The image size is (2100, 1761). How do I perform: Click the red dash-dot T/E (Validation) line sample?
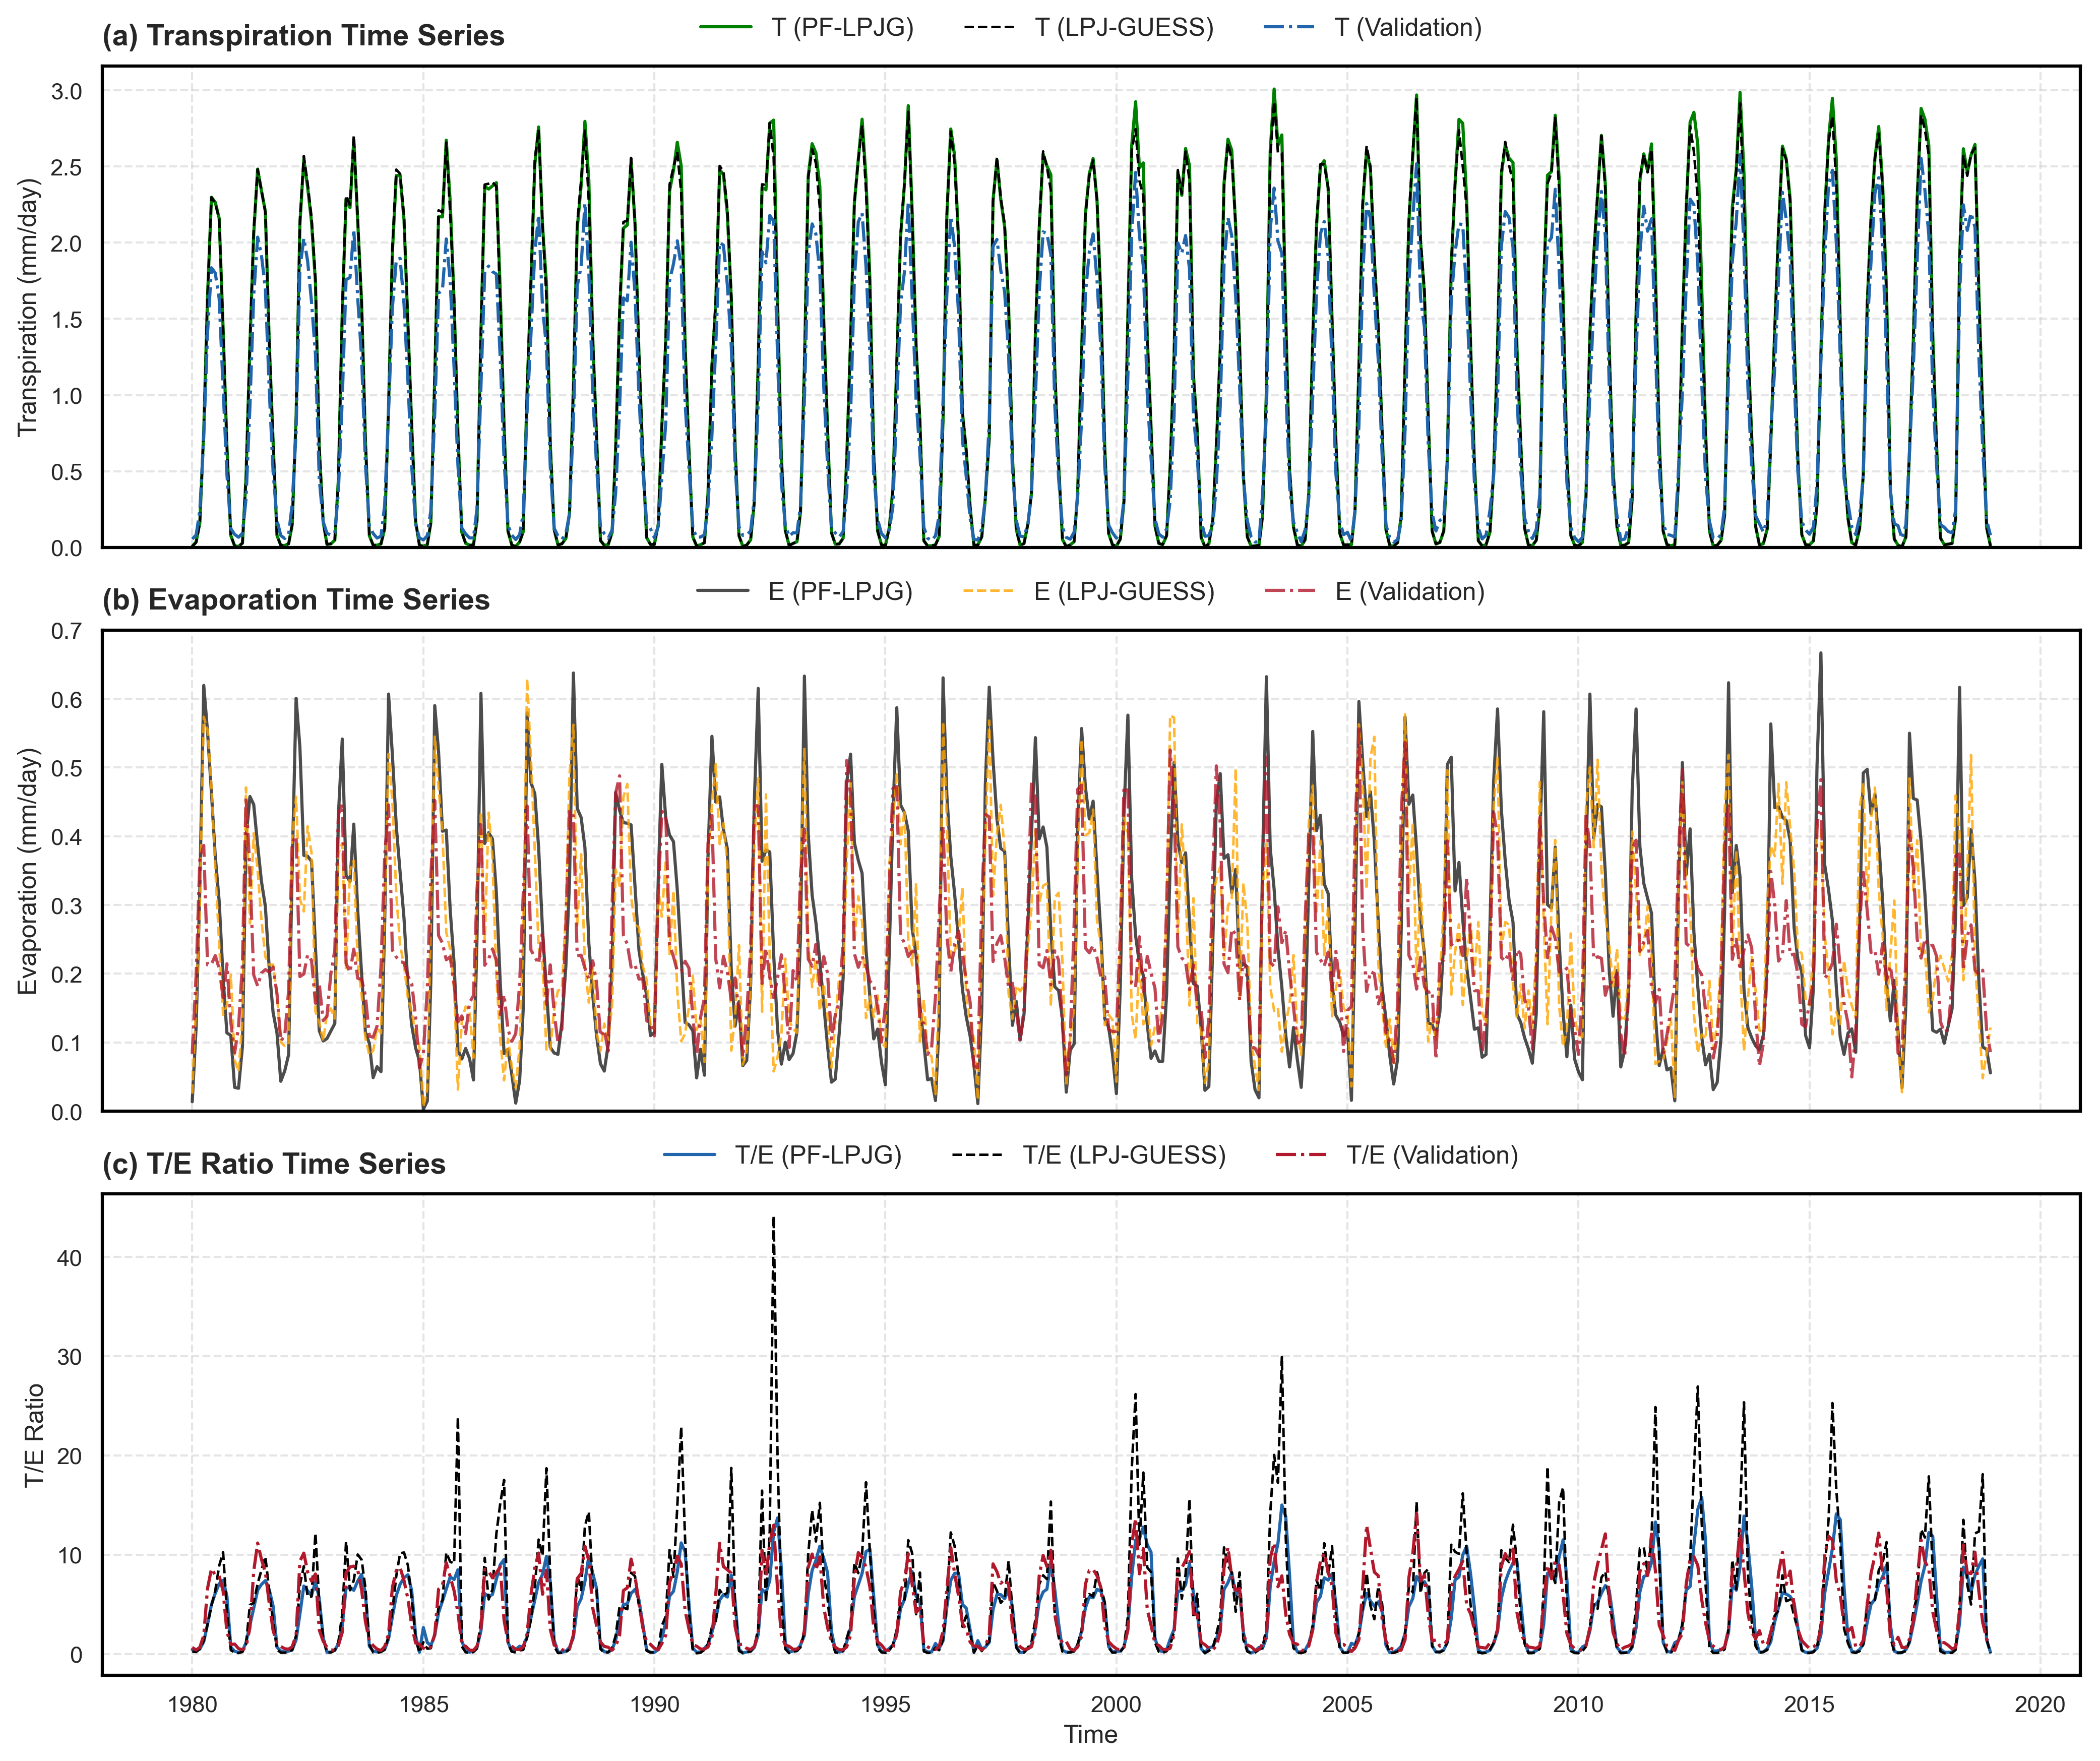point(1301,1156)
